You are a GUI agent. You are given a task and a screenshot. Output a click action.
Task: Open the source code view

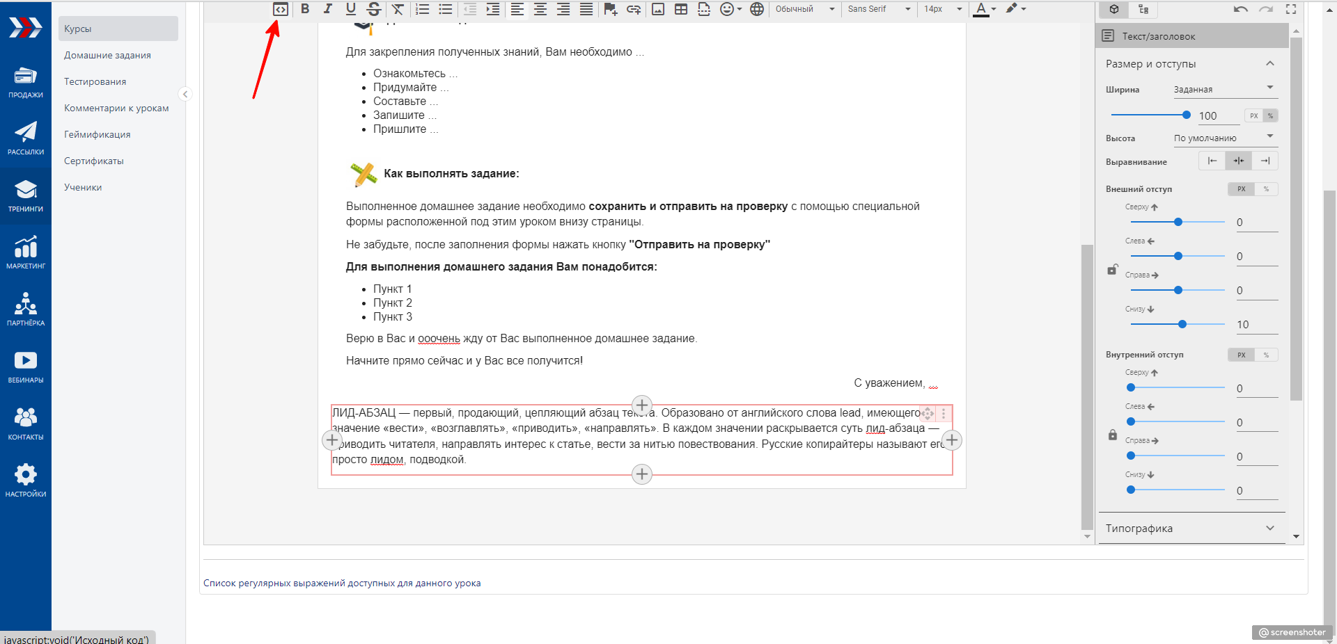280,9
